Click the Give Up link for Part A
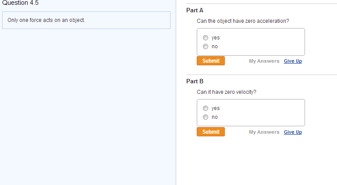337x185 pixels. tap(293, 61)
